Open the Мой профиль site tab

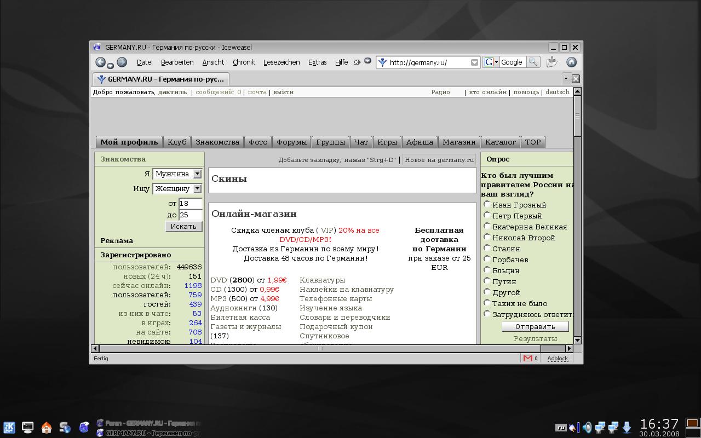point(129,142)
